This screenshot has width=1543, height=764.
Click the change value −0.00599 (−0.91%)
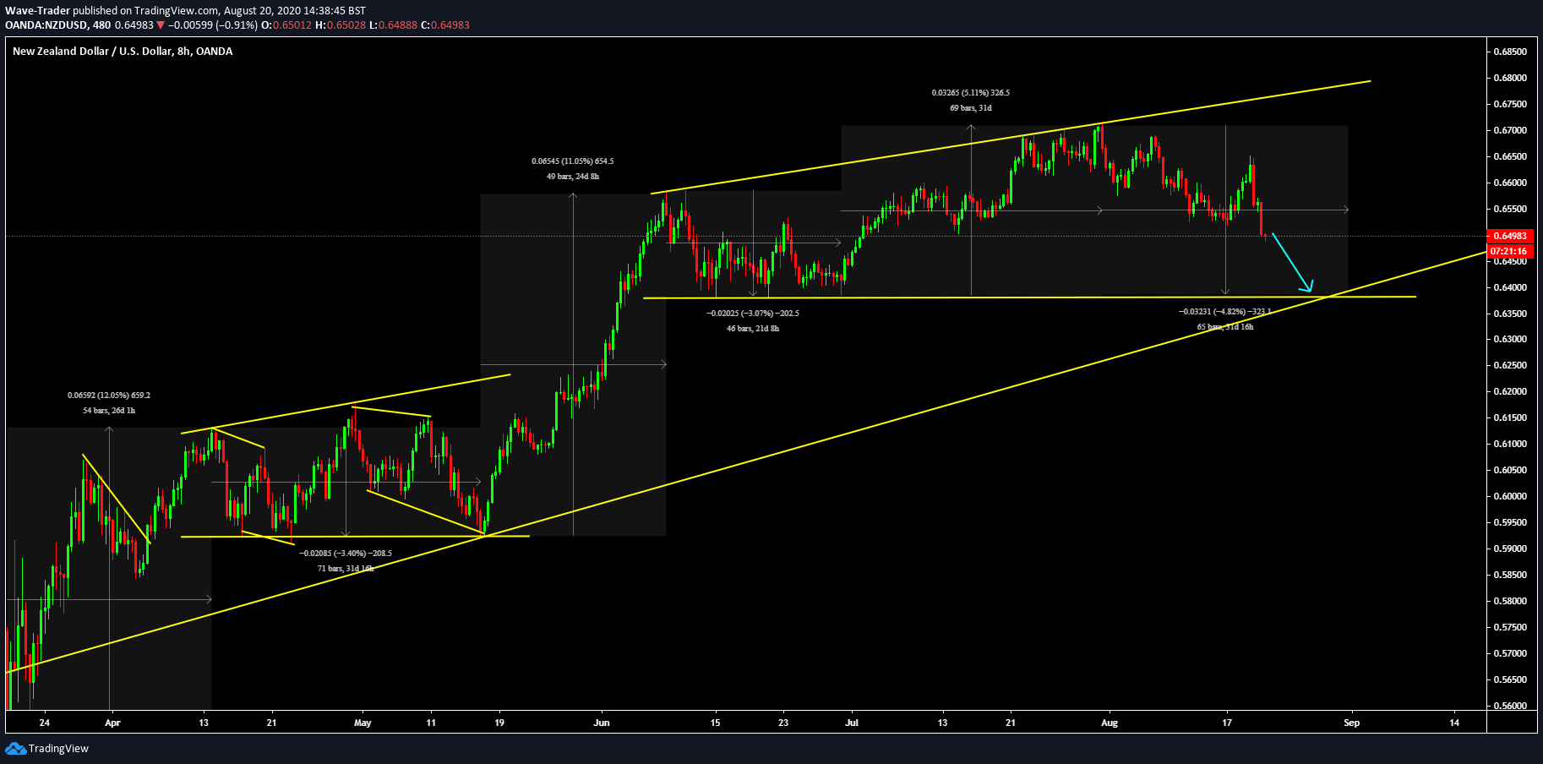coord(212,25)
